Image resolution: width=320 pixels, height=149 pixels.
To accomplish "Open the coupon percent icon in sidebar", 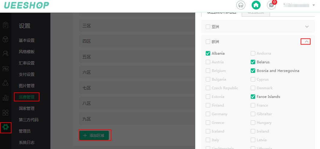I will click(5, 69).
